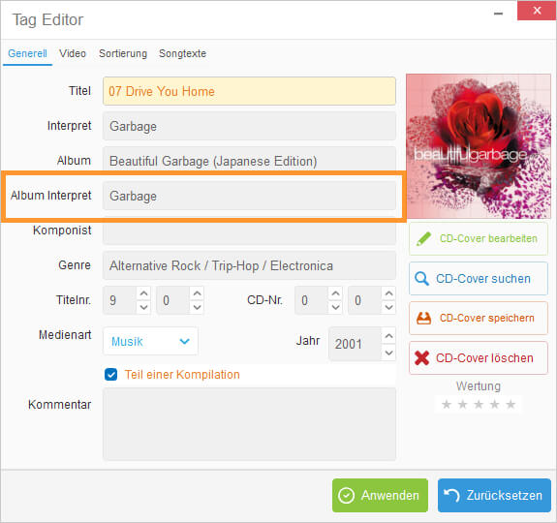Screen dimensions: 557x523
Task: Decrease the first CD-Nr. value
Action: tap(335, 307)
